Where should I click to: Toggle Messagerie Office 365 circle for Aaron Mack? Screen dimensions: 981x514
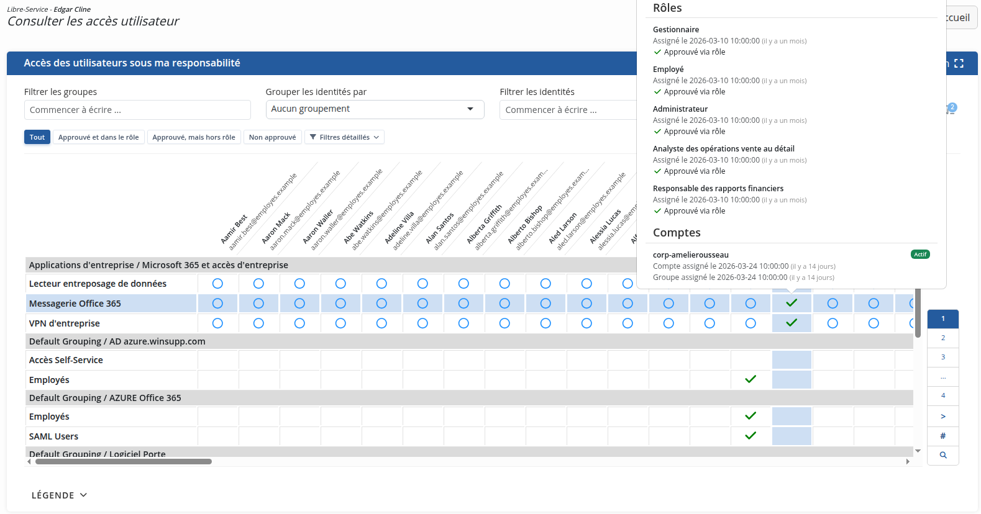pos(258,304)
